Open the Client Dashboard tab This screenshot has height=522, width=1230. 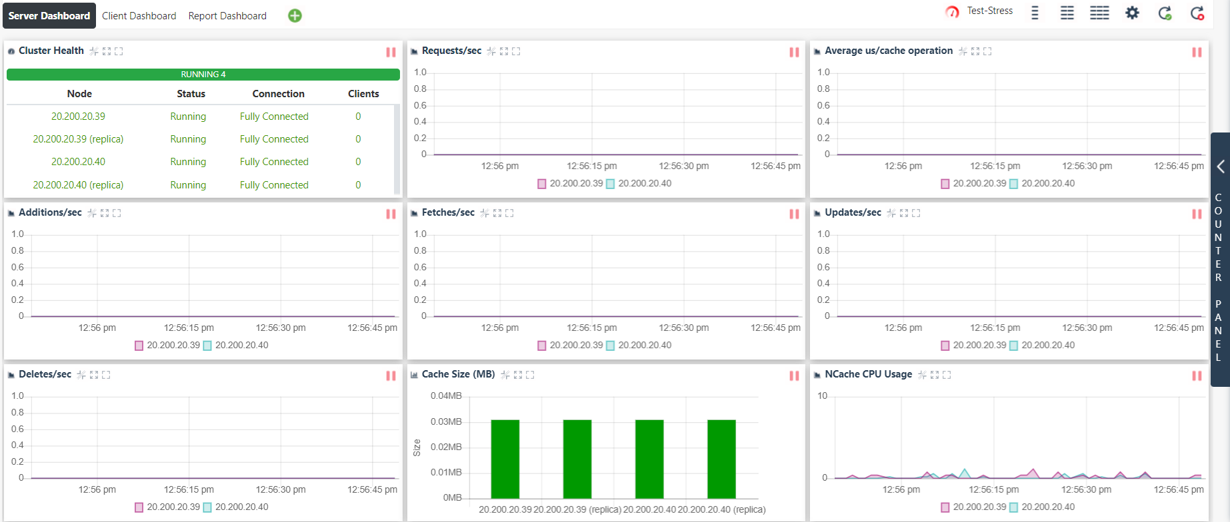coord(139,15)
